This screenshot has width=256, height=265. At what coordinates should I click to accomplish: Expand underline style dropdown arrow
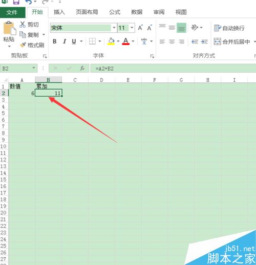(81, 41)
